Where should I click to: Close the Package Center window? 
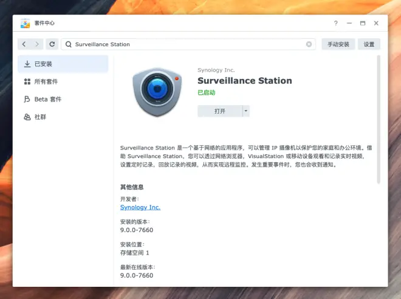[376, 23]
